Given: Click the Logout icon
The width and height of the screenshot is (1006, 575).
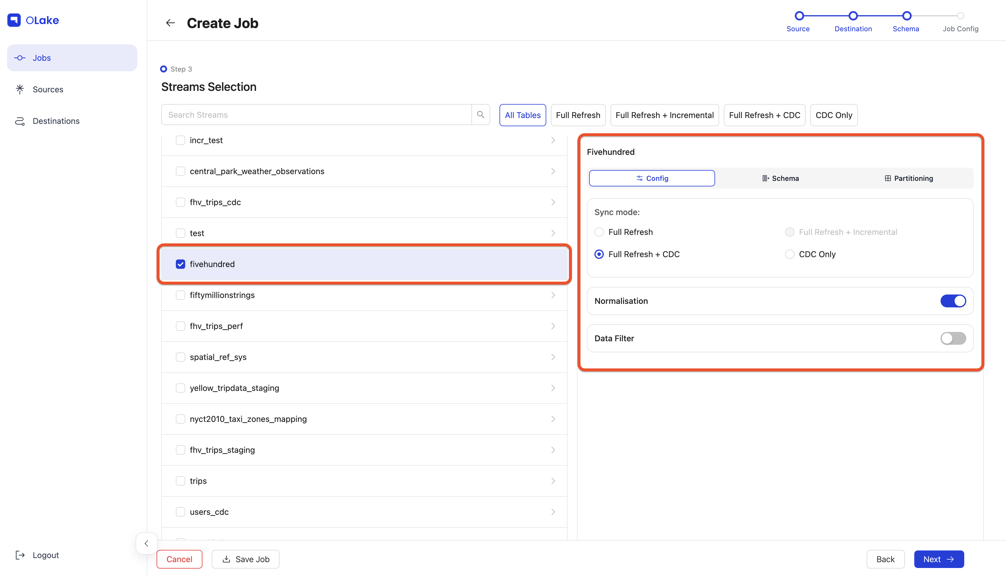Looking at the screenshot, I should [20, 555].
